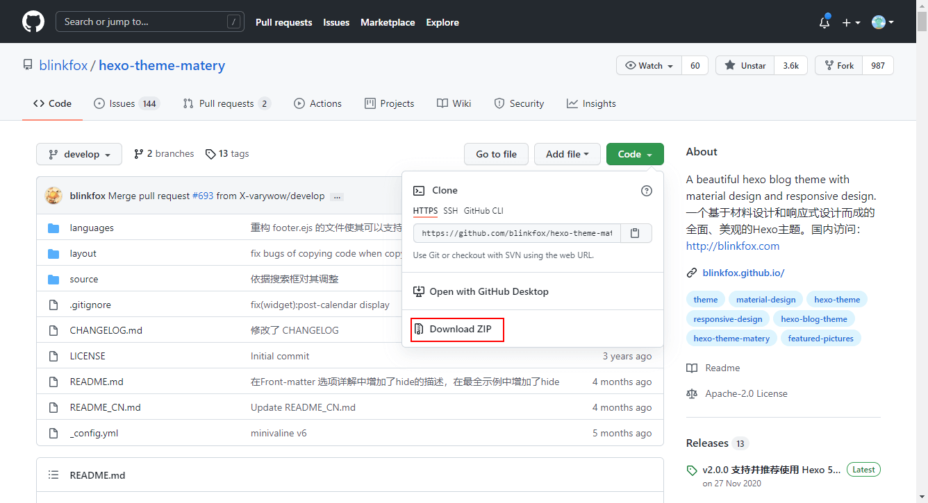Open the blinkfox.github.io website link
The height and width of the screenshot is (503, 928).
(743, 273)
